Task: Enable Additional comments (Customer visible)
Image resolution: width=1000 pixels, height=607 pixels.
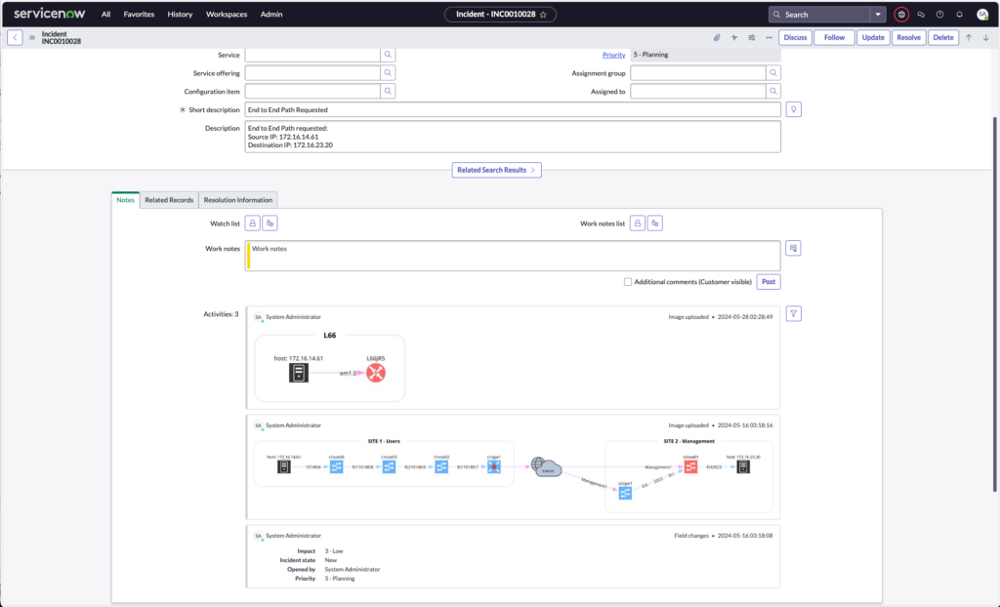Action: pyautogui.click(x=628, y=280)
